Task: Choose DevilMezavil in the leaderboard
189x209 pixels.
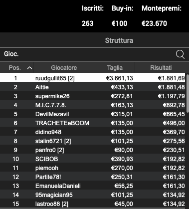Action: 92,114
